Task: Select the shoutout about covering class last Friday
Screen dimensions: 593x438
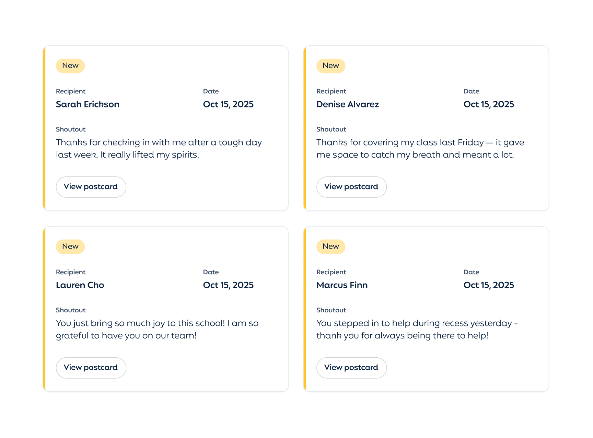Action: click(420, 149)
